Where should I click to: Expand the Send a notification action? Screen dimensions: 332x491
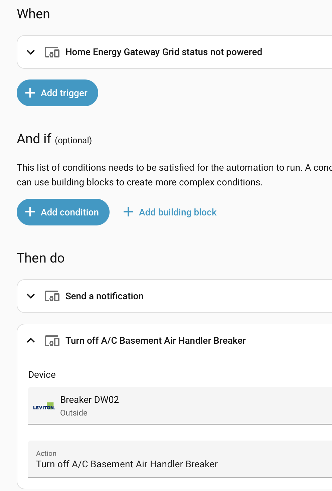[x=31, y=296]
